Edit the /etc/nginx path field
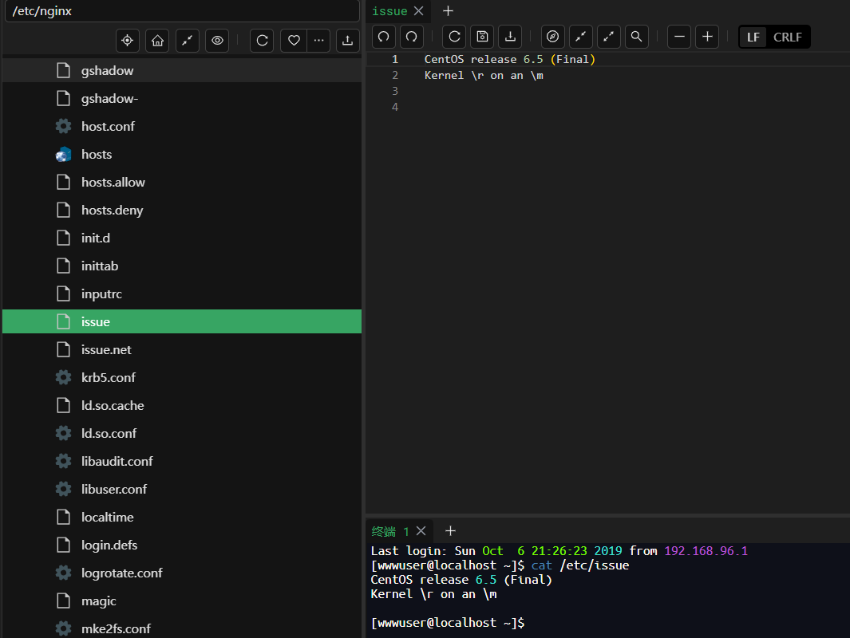The height and width of the screenshot is (638, 850). pos(182,11)
